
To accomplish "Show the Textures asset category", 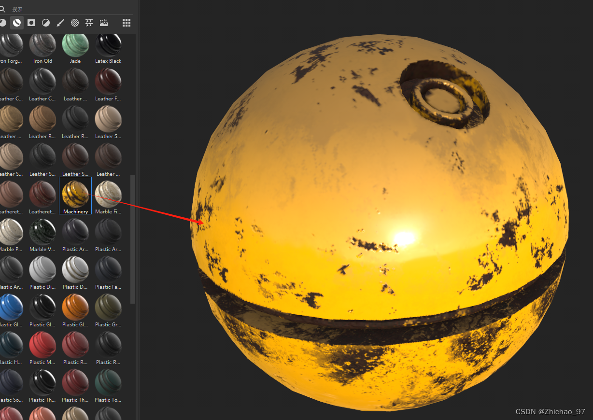I will 89,22.
